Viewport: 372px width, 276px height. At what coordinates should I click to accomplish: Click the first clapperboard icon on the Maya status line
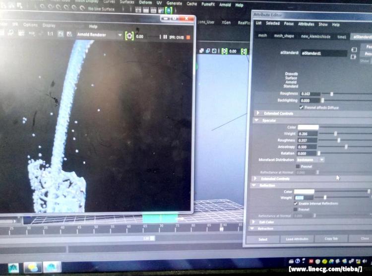(x=138, y=10)
